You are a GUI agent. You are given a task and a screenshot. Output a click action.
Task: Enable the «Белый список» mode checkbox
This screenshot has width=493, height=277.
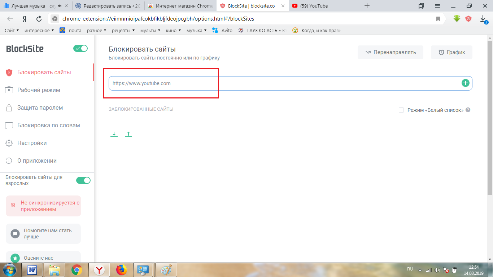click(401, 110)
